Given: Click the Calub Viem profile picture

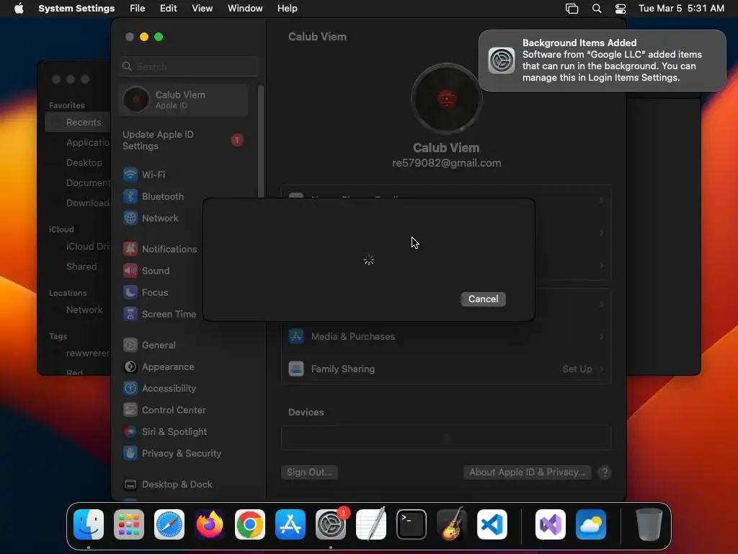Looking at the screenshot, I should [446, 99].
